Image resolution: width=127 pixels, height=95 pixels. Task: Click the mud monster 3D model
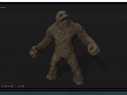(x=65, y=47)
